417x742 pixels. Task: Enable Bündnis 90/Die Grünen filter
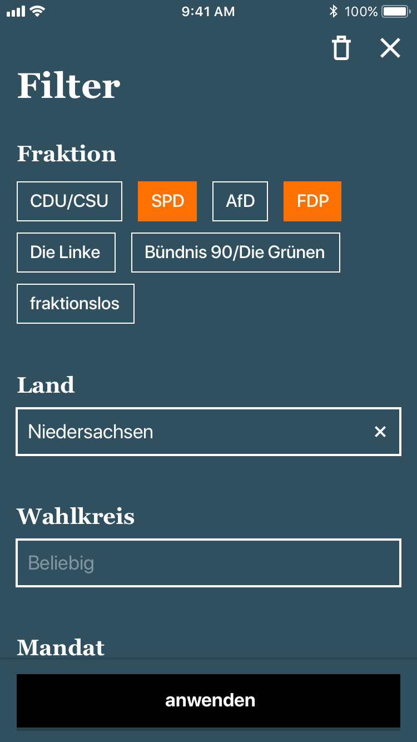coord(235,253)
